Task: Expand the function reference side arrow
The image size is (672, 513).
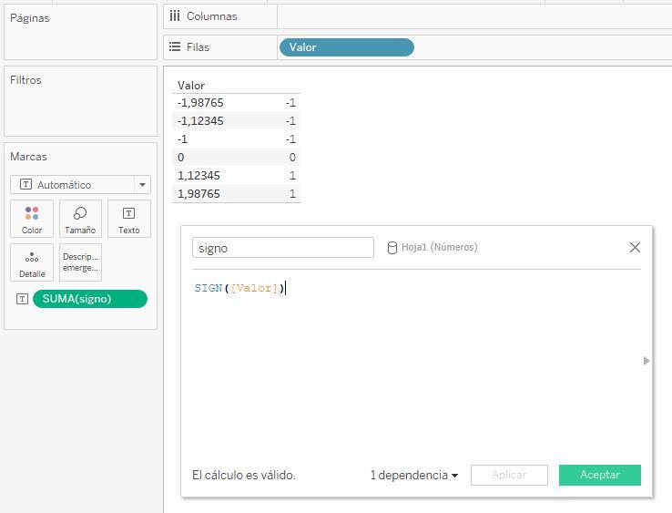Action: coord(647,361)
